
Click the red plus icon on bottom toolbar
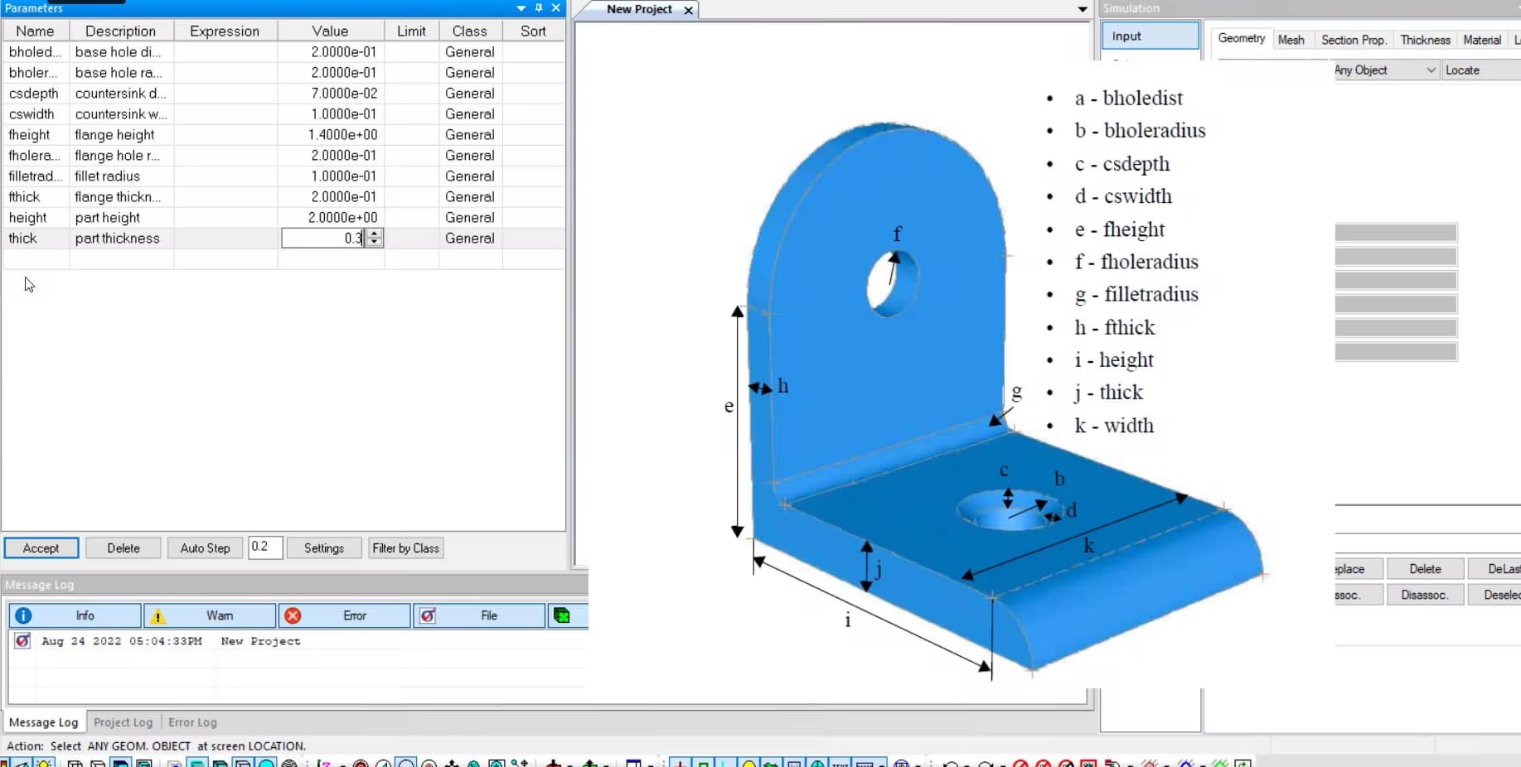pos(681,762)
